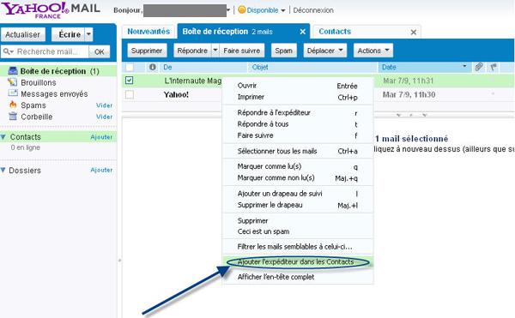The height and width of the screenshot is (318, 515).
Task: Tick the select-all checkbox in header
Action: [x=130, y=67]
